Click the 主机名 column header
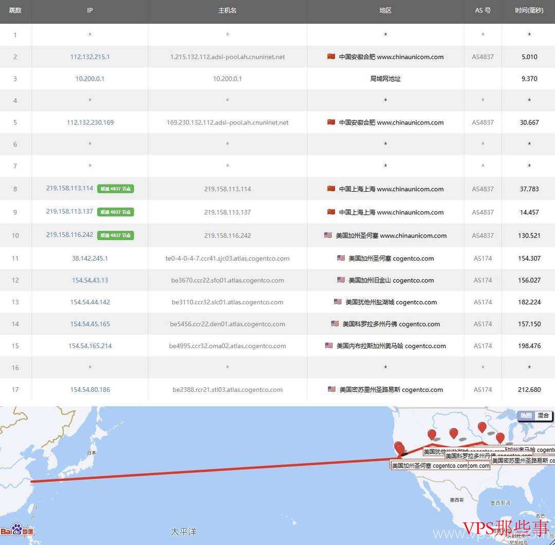The width and height of the screenshot is (555, 545). [x=227, y=10]
